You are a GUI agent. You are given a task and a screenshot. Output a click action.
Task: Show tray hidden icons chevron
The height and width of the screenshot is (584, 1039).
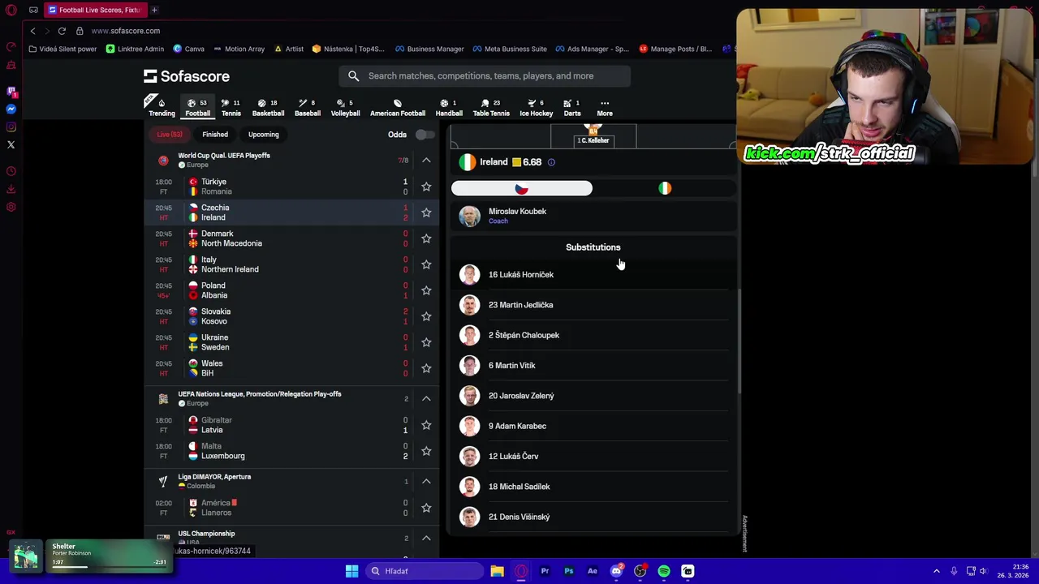pos(936,571)
